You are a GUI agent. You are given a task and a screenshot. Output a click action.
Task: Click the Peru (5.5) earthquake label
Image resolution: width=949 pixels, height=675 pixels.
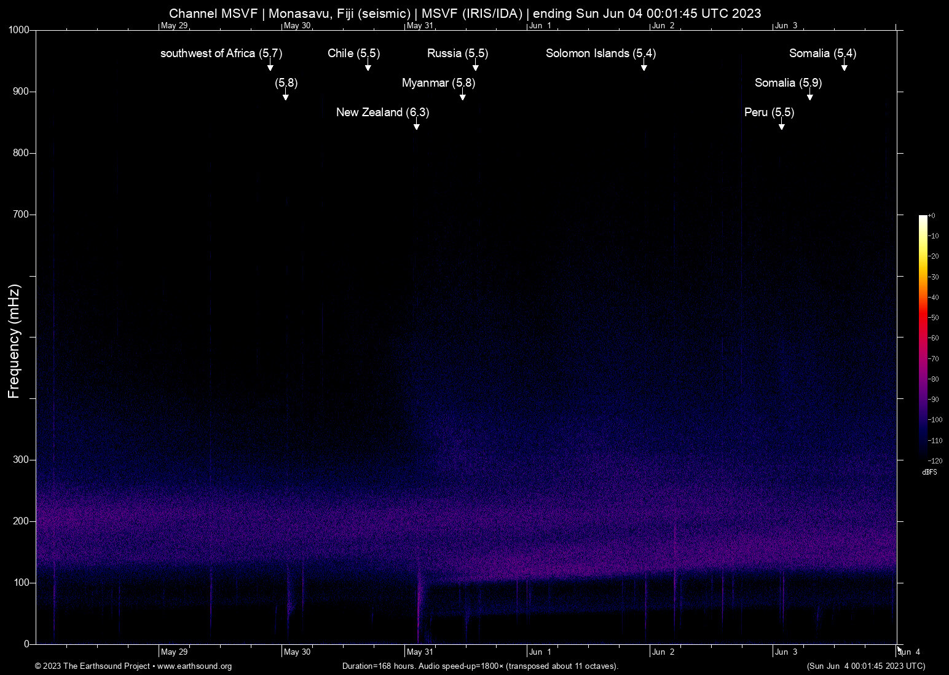pos(770,112)
